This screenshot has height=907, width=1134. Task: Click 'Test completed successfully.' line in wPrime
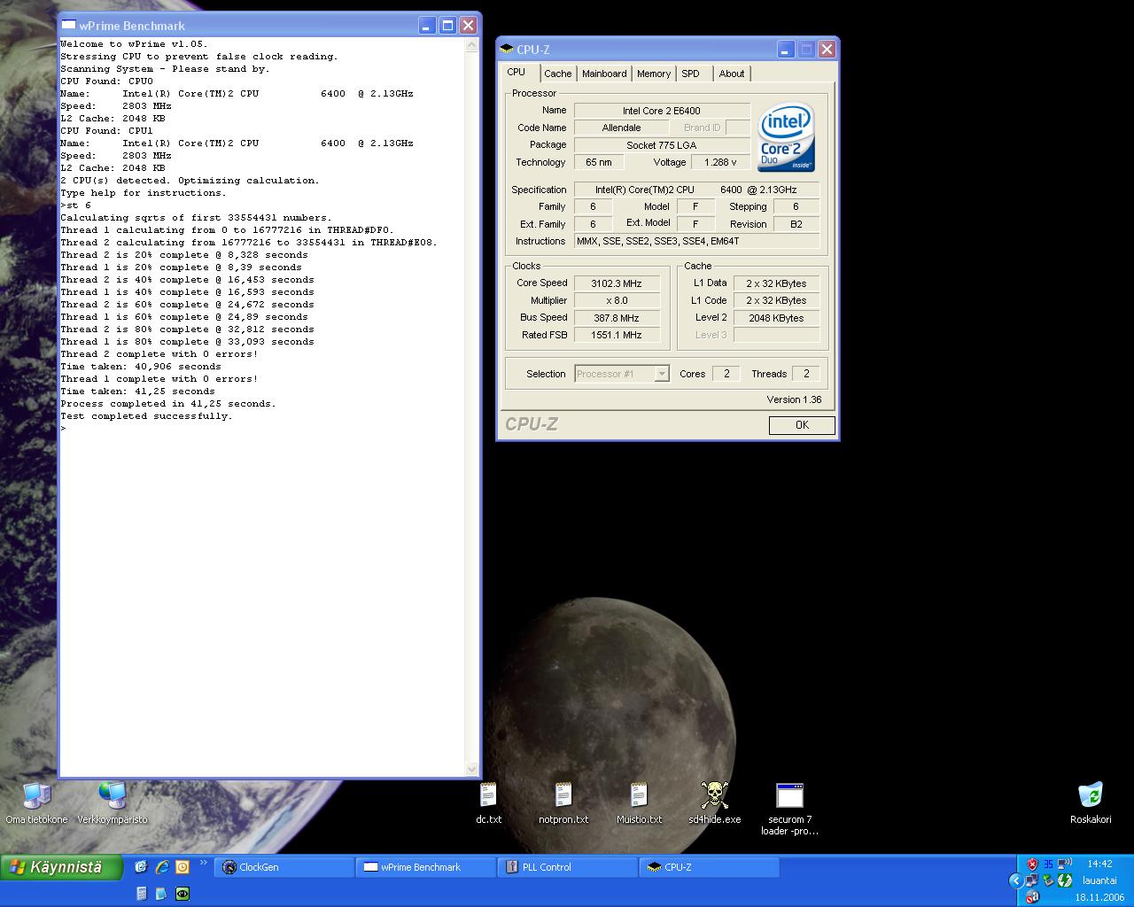click(x=146, y=416)
